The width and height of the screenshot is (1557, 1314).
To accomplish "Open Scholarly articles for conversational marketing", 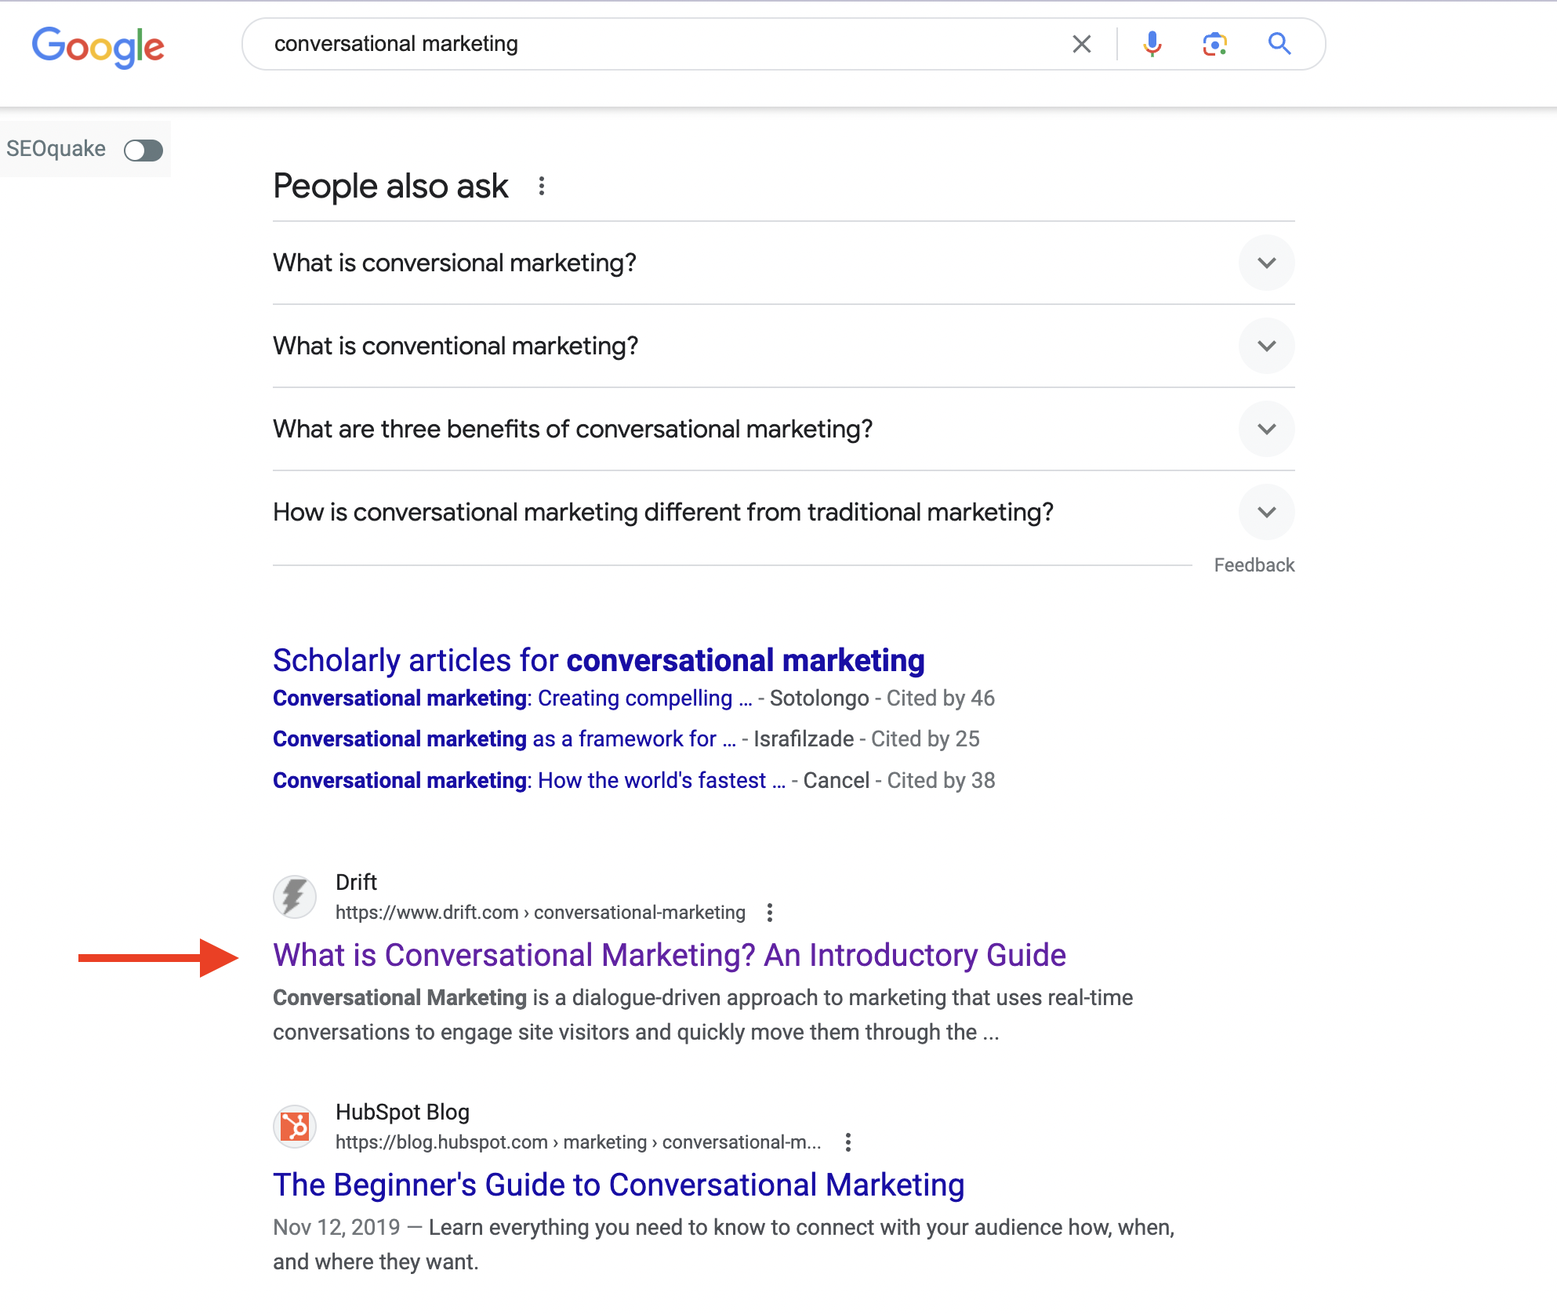I will pyautogui.click(x=598, y=660).
